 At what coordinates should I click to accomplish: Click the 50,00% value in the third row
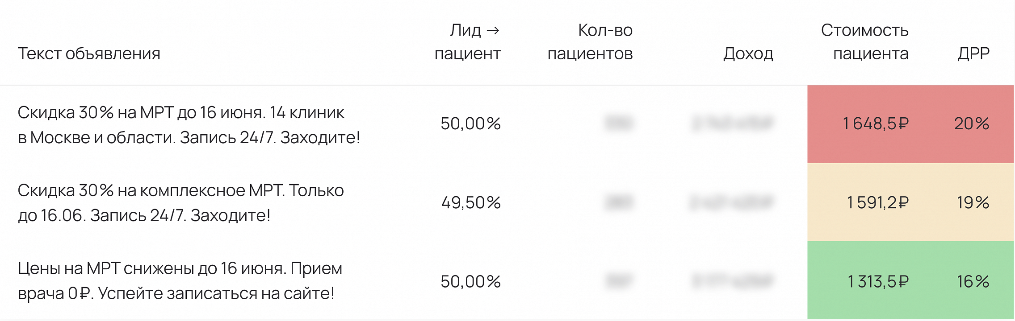point(470,282)
